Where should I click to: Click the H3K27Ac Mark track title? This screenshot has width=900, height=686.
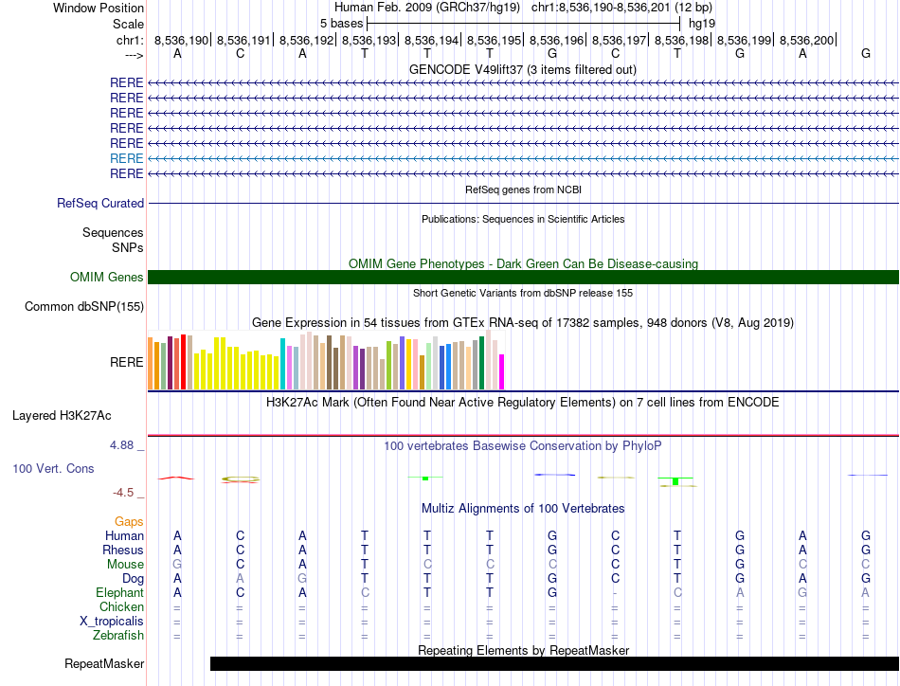point(523,402)
